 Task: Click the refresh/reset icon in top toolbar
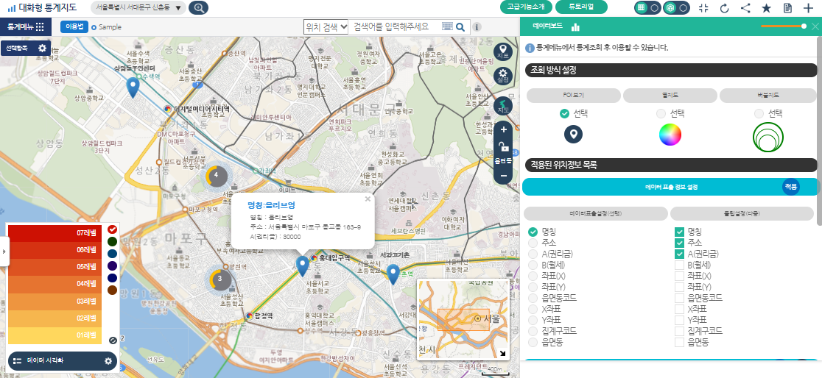[x=724, y=8]
